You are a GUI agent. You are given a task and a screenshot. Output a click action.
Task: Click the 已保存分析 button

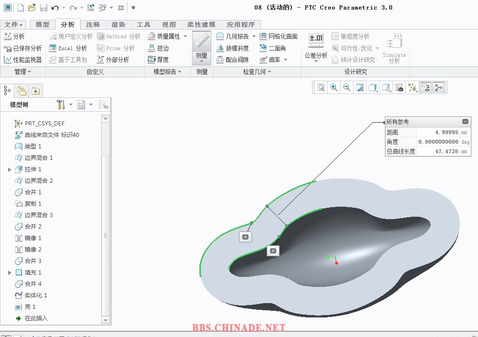23,48
